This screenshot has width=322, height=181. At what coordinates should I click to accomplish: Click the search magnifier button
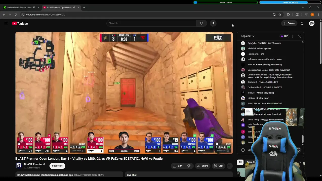tap(202, 23)
